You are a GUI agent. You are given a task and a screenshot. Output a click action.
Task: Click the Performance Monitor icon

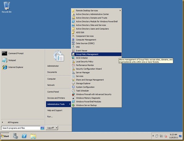[73, 65]
